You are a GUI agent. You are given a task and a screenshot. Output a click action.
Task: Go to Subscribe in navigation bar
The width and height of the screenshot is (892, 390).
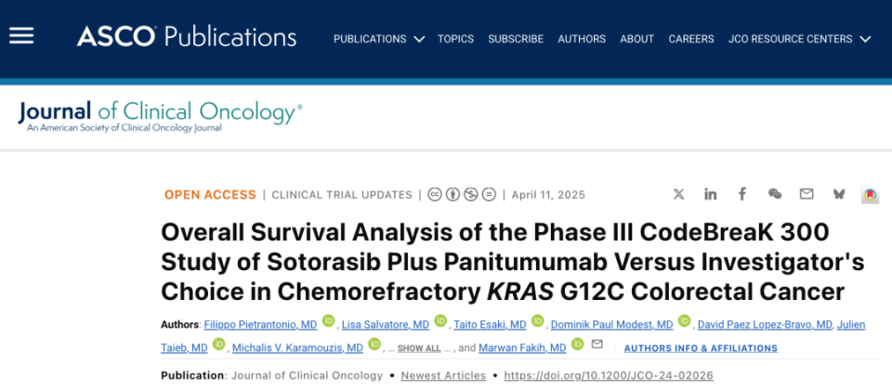[x=516, y=39]
